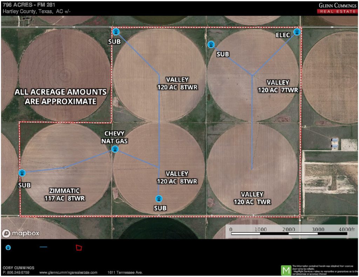Click the blue pipeline line legend symbol
Image resolution: width=359 pixels, height=277 pixels.
point(43,247)
